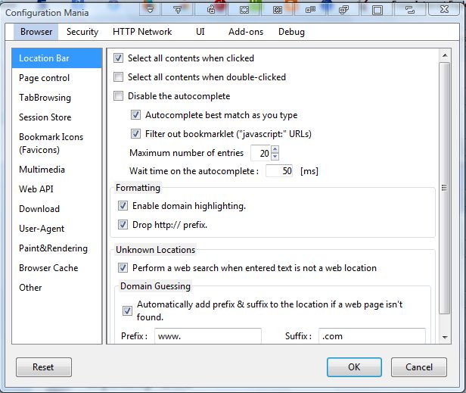Click the scrollbar up arrow
The image size is (466, 393).
[445, 55]
